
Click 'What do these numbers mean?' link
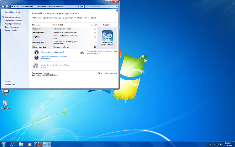tap(52, 52)
